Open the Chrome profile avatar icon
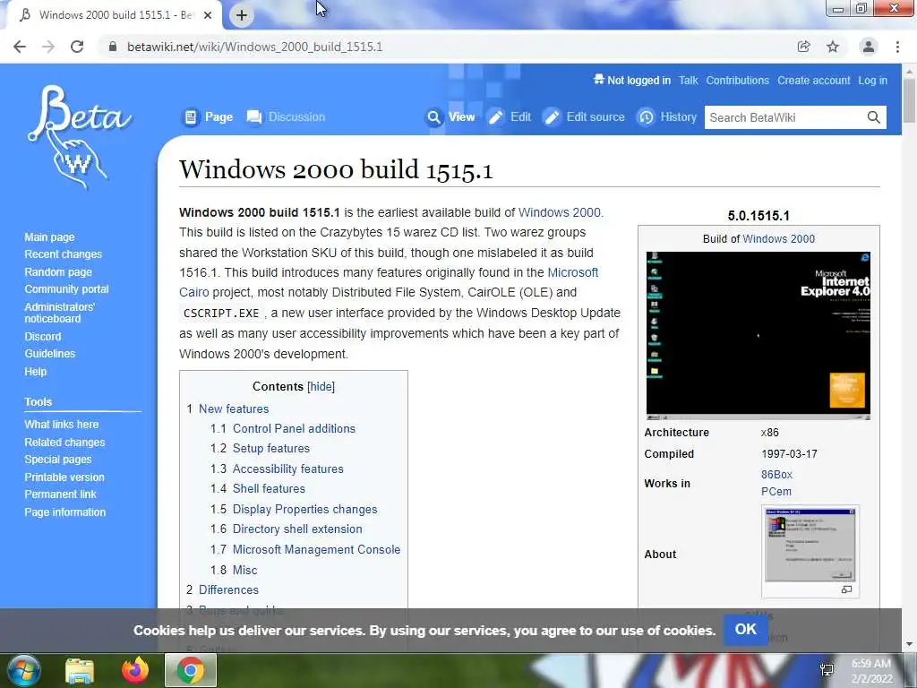This screenshot has height=688, width=917. [869, 47]
